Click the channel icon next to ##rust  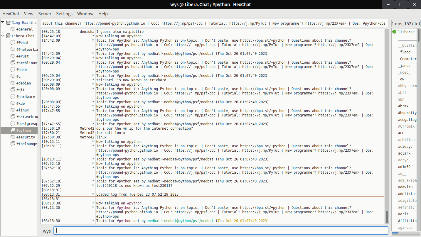click(x=13, y=56)
